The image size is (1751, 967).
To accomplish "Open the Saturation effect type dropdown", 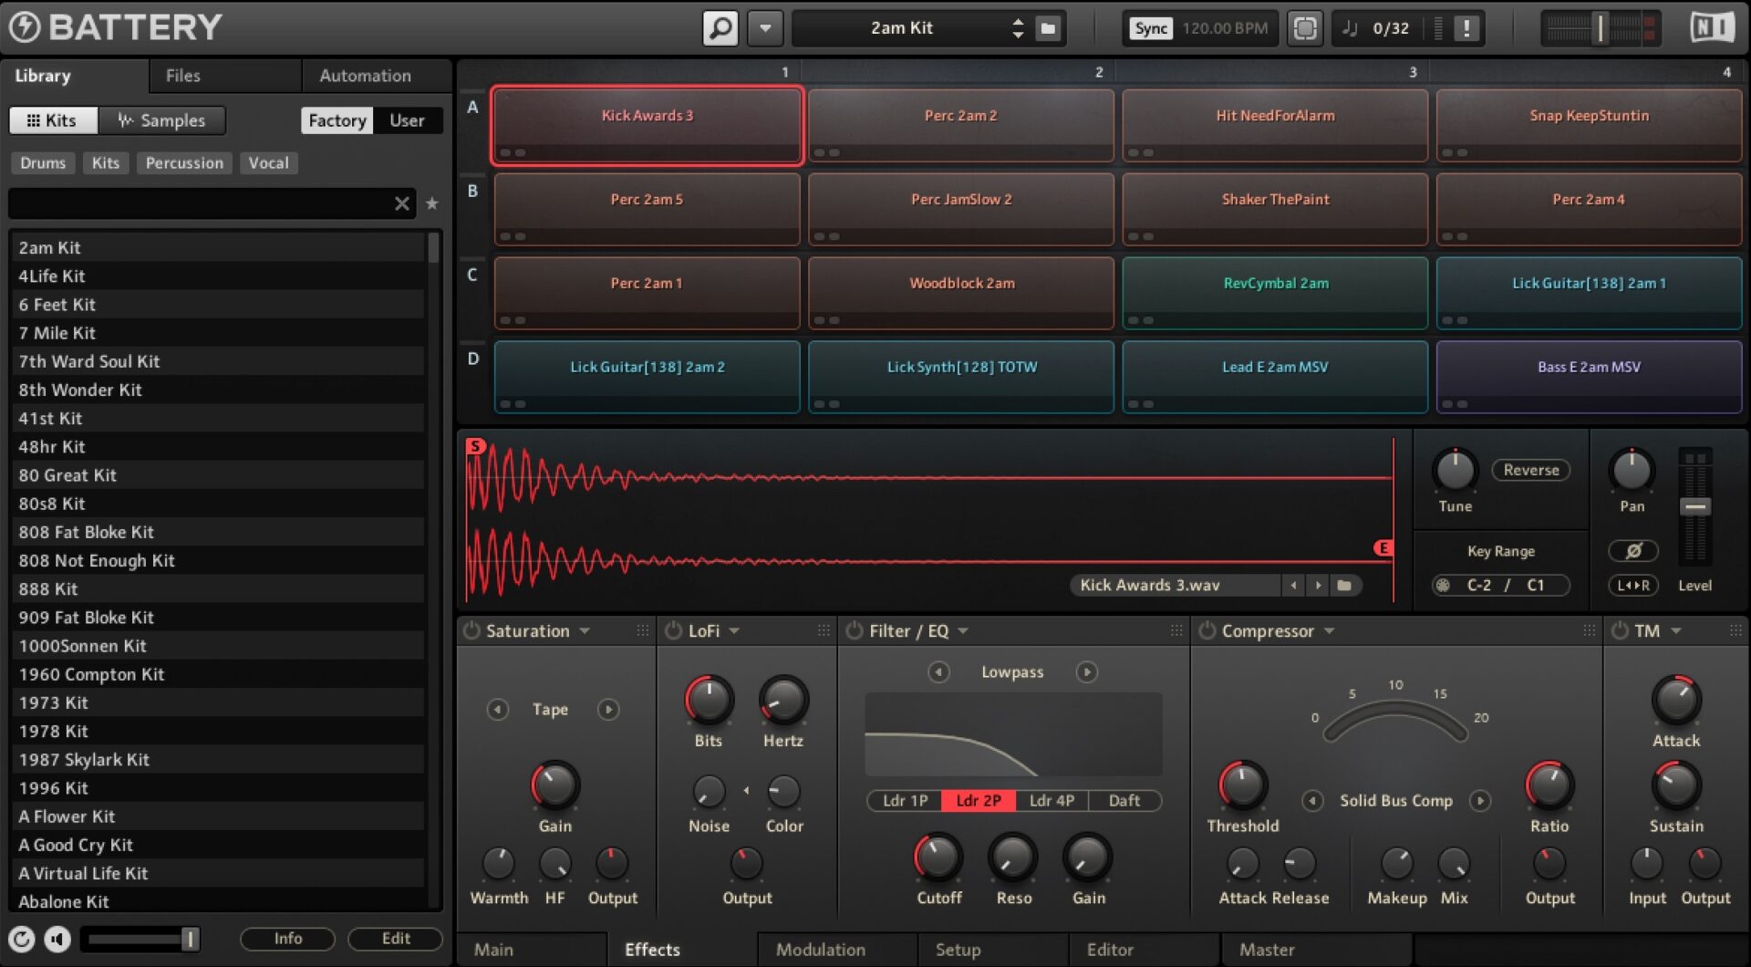I will 586,629.
